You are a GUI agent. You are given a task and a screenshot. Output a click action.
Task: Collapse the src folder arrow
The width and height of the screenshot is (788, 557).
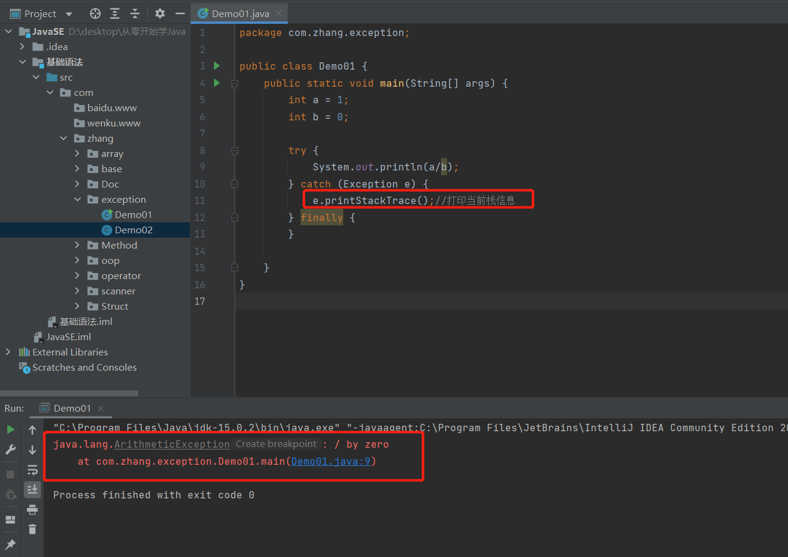pos(36,78)
